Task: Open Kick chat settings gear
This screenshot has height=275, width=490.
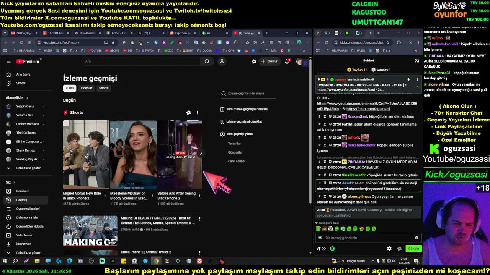Action: click(x=389, y=249)
